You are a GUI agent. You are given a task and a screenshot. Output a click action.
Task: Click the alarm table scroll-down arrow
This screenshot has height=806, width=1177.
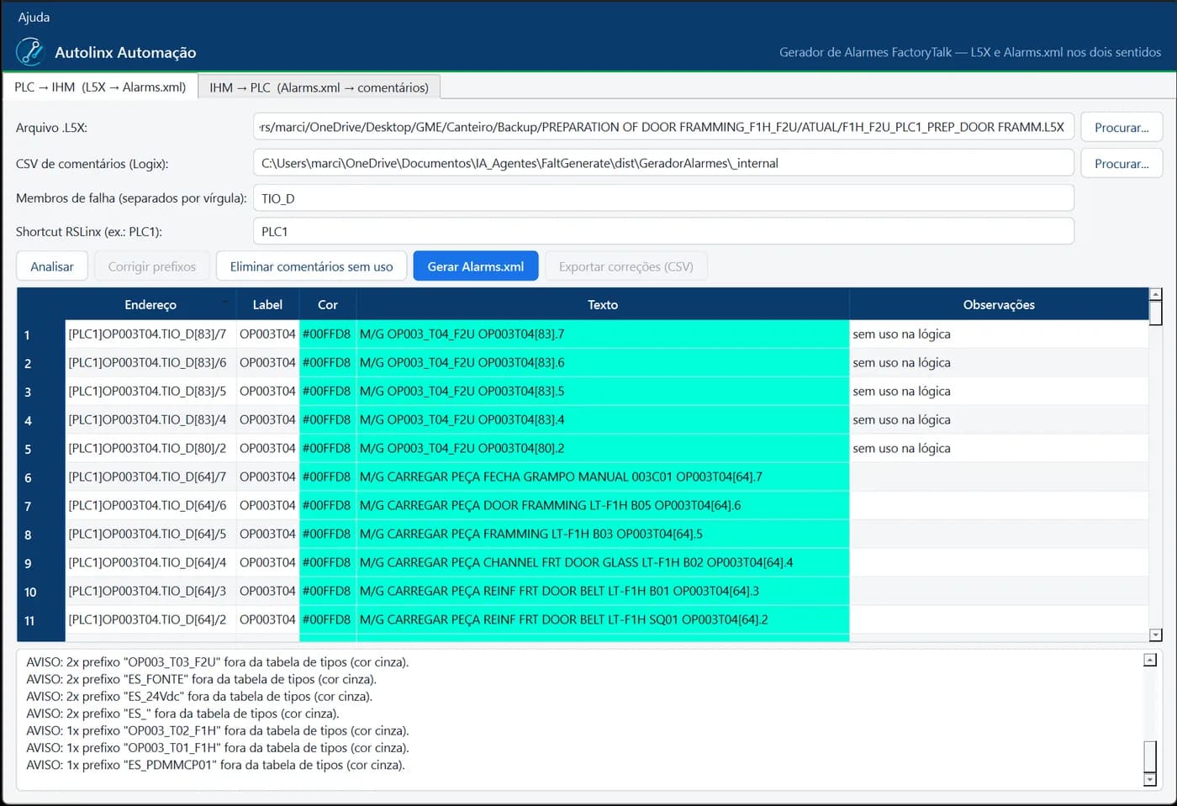1156,635
